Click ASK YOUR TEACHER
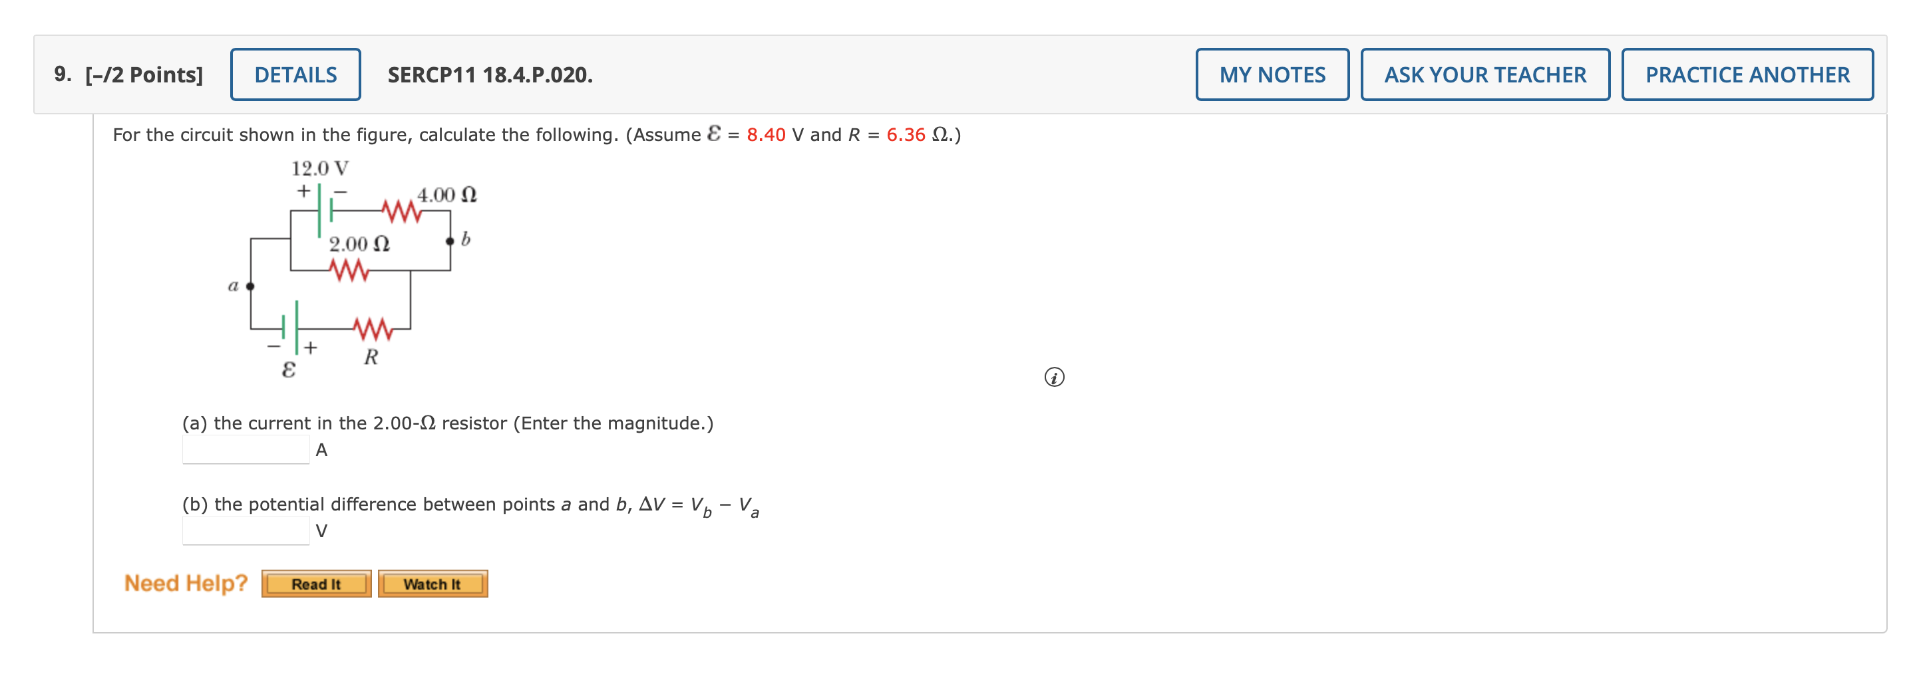This screenshot has height=680, width=1909. coord(1485,74)
